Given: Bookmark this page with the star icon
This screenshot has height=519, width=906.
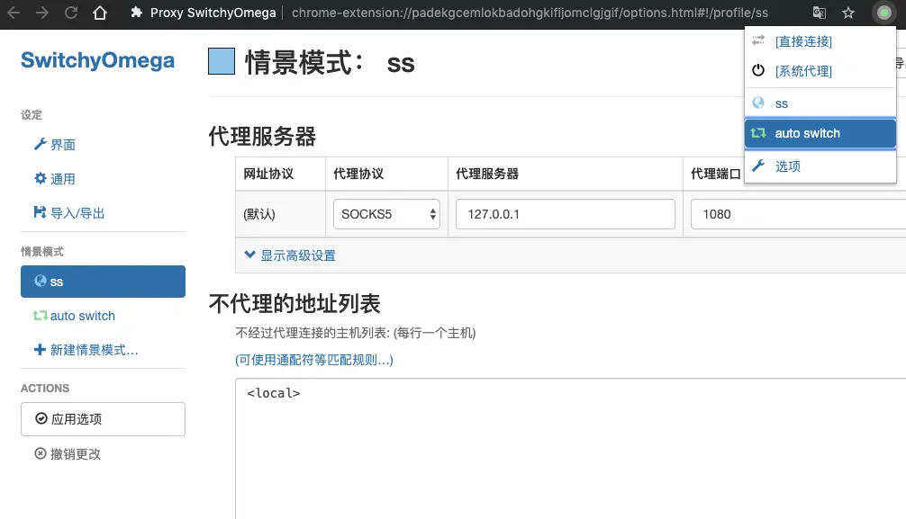Looking at the screenshot, I should (848, 12).
